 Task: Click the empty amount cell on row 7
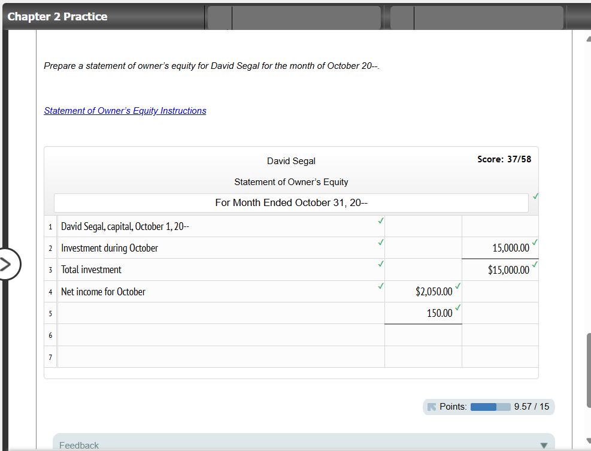pos(500,357)
